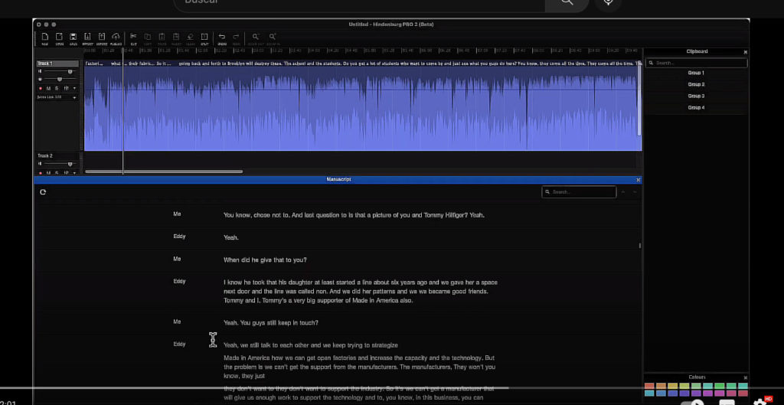This screenshot has width=784, height=405.
Task: Click the Open file toolbar icon
Action: (59, 38)
